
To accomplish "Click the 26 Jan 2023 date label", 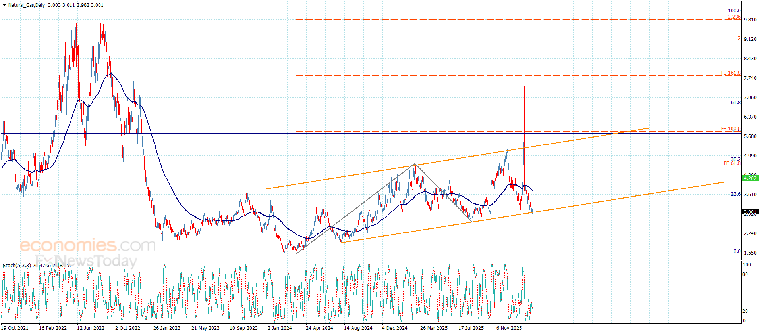I will tap(166, 328).
